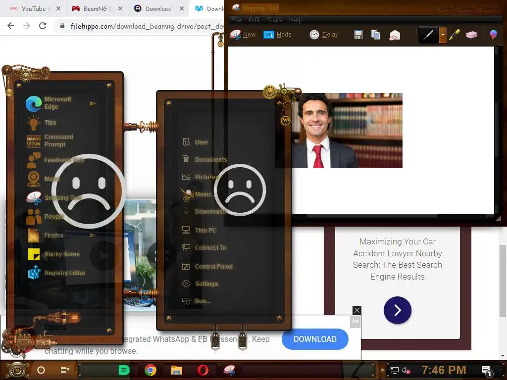
Task: Open the File menu in Snipping Tool
Action: click(236, 20)
